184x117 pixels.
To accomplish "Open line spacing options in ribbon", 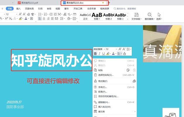I will 62,18.
